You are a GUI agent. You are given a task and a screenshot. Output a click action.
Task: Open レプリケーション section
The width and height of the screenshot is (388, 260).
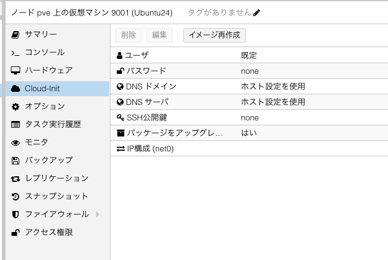point(57,178)
